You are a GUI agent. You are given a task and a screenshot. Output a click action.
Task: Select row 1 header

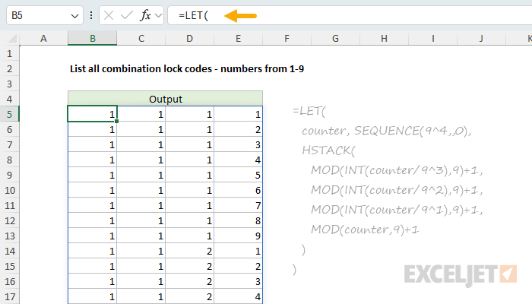(x=9, y=54)
